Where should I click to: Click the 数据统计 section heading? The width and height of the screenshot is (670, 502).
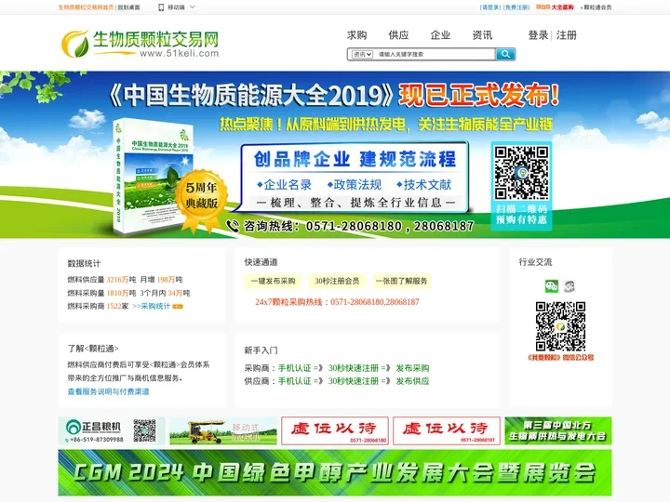coord(84,263)
